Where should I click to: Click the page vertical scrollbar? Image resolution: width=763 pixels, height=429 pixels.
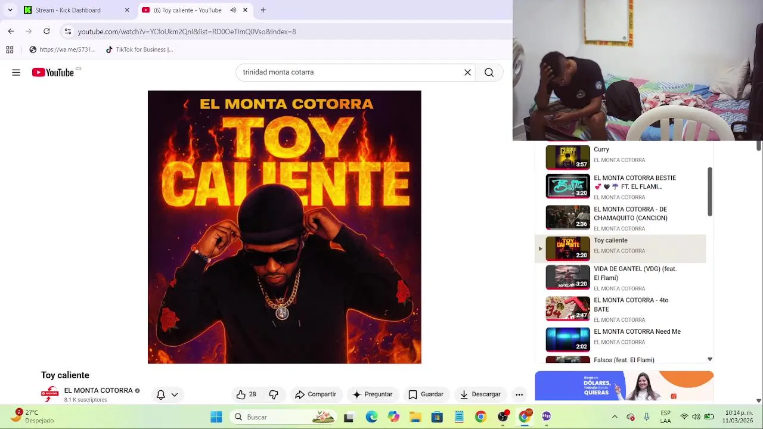pos(759,146)
